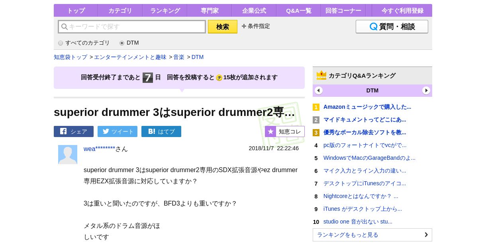Open the ランキング tab
The image size is (478, 251).
coord(165,11)
